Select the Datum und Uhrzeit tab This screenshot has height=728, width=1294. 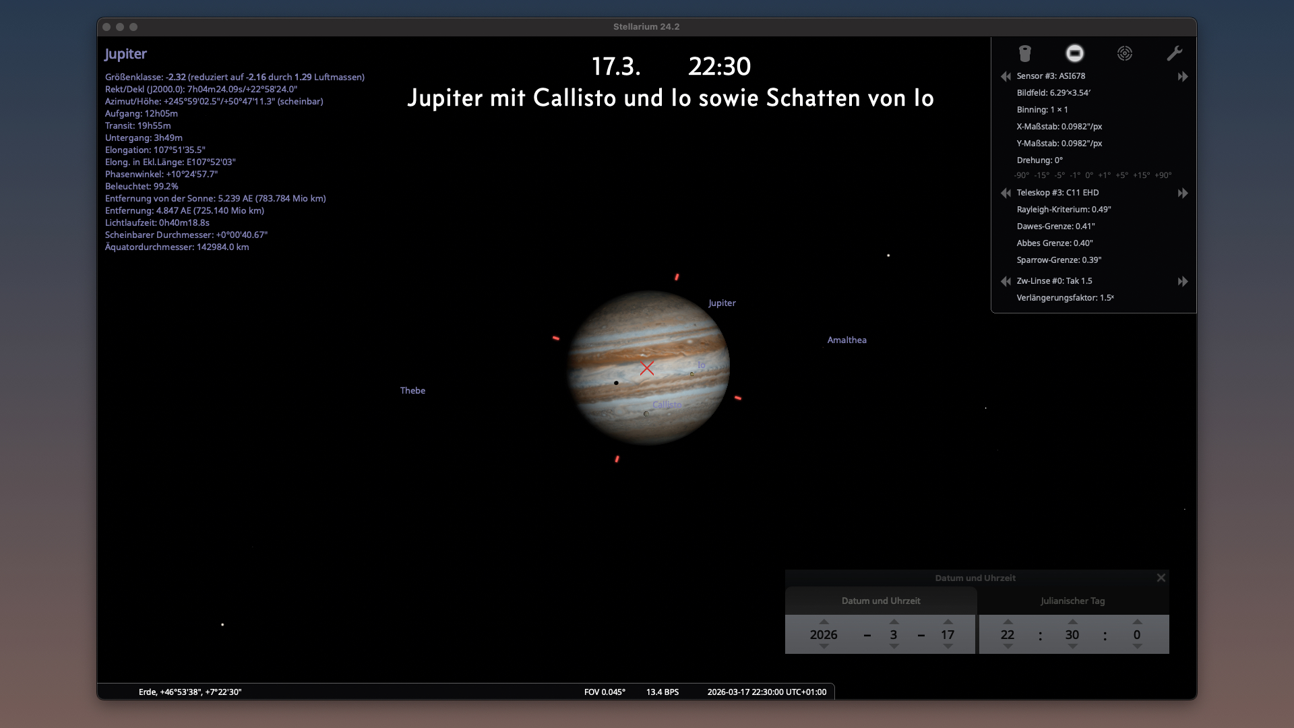pyautogui.click(x=881, y=601)
